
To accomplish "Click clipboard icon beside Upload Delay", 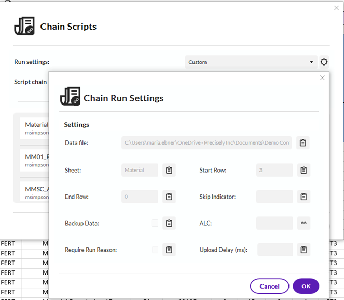I will tap(304, 250).
